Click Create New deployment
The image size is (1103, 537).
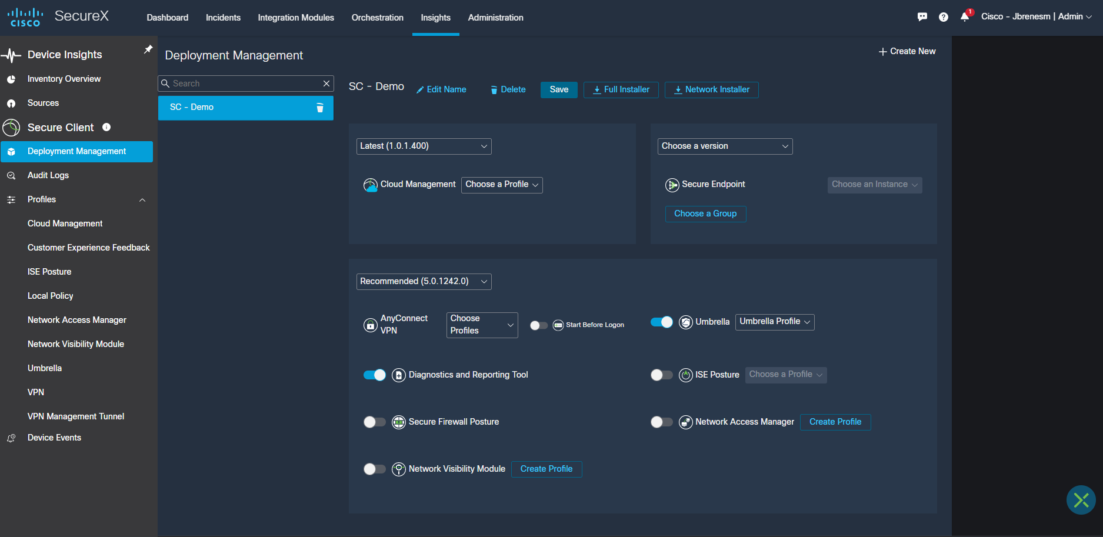(x=907, y=52)
